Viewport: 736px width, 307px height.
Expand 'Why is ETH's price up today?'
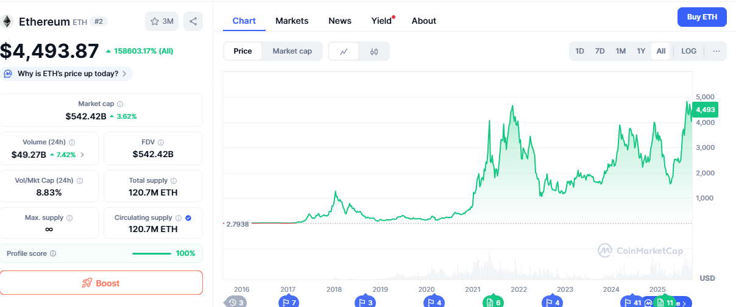pos(67,74)
